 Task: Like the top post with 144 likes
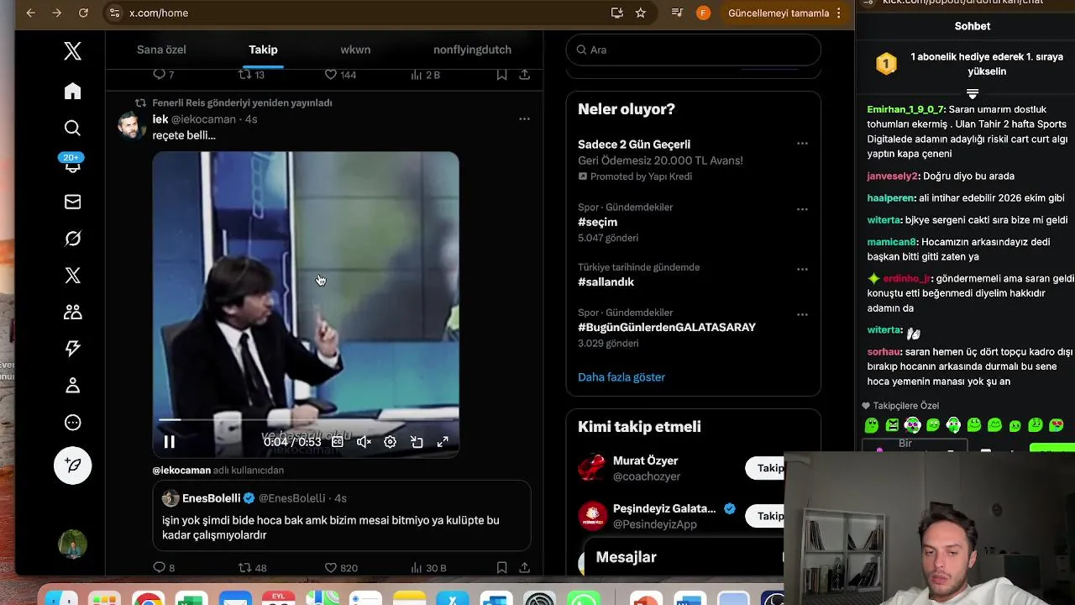(x=340, y=75)
